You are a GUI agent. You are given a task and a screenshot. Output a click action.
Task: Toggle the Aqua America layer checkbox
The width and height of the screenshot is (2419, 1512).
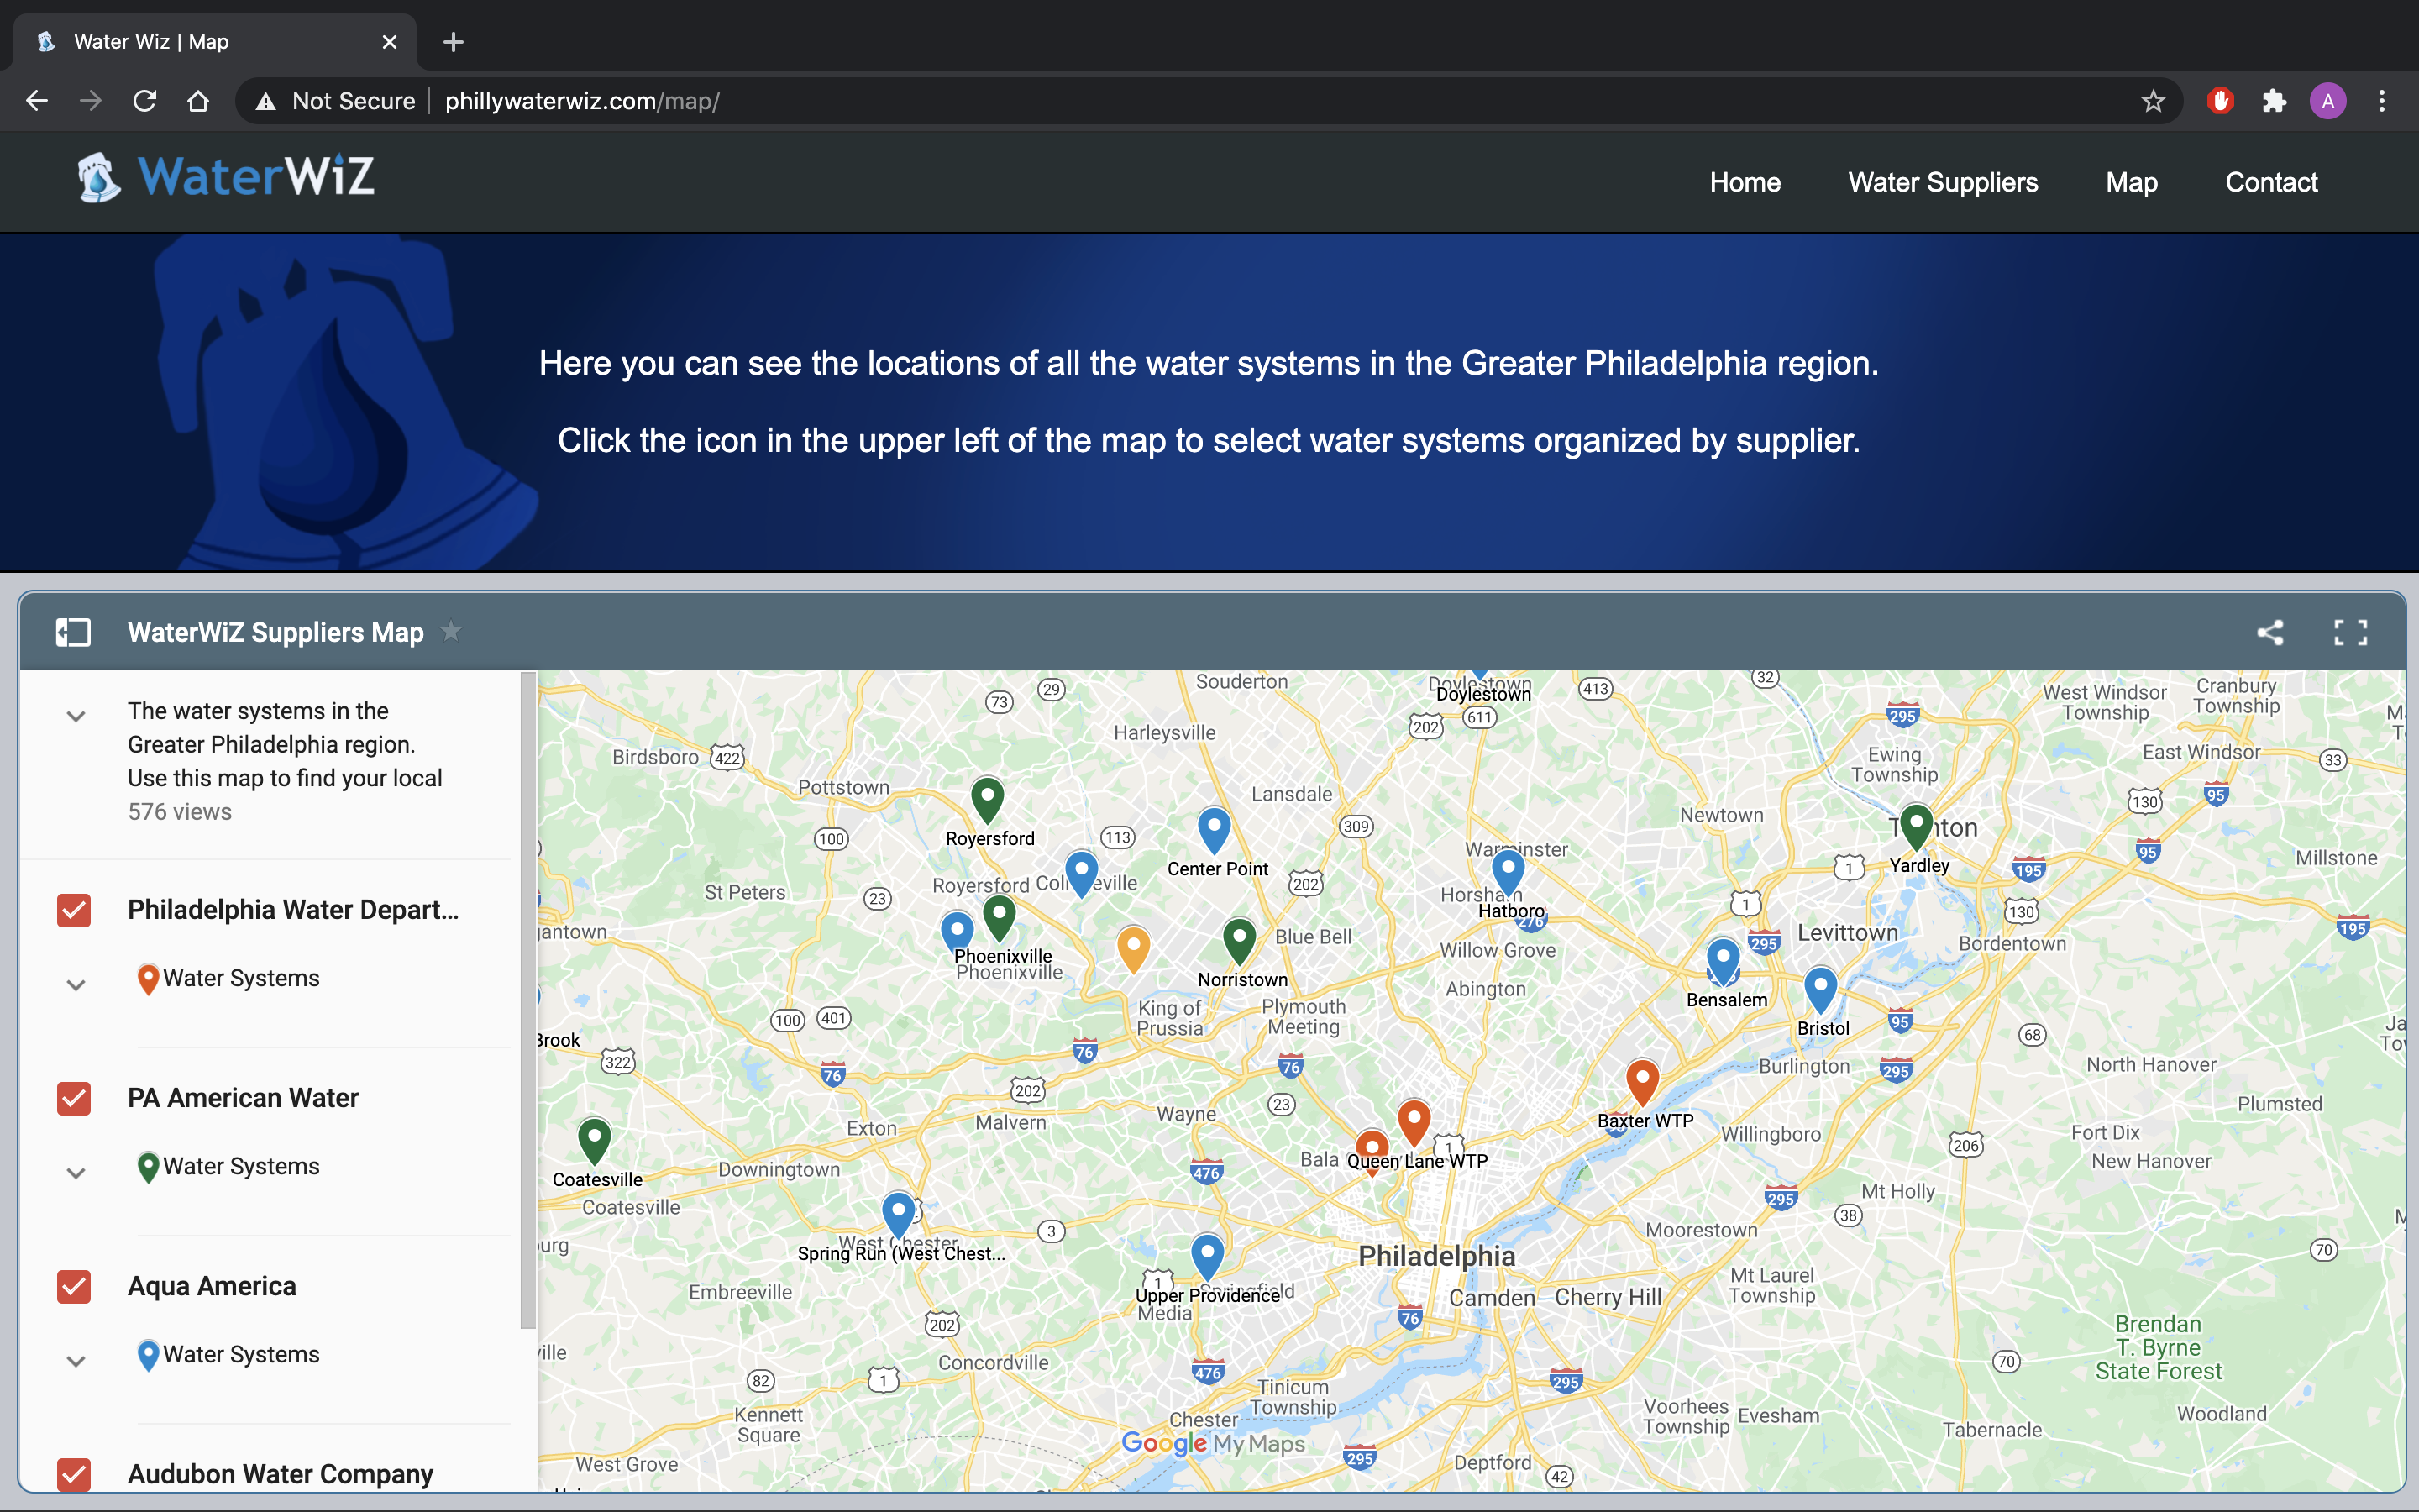pos(74,1286)
